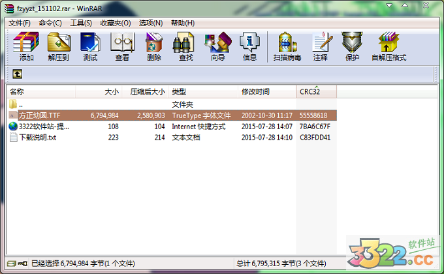Go up one folder level button

pyautogui.click(x=17, y=74)
